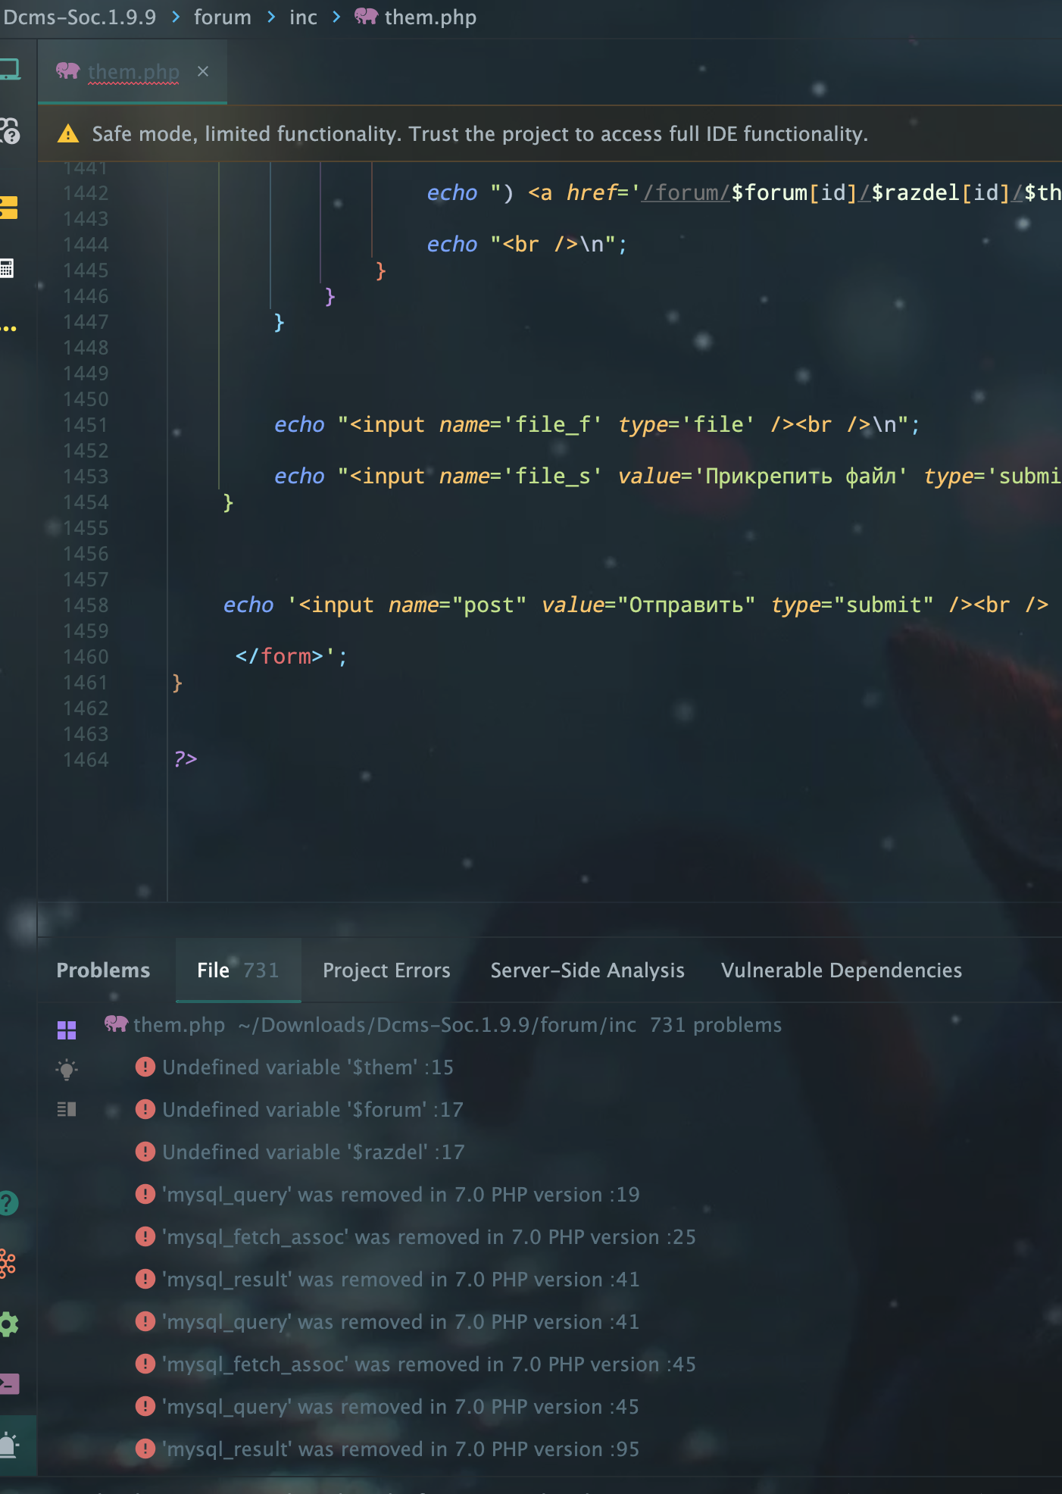Open the Terminal tool window
Viewport: 1062px width, 1494px height.
9,1384
